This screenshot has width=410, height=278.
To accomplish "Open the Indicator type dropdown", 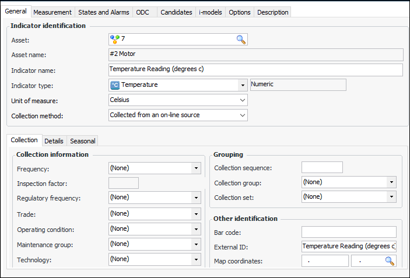I will coord(242,85).
